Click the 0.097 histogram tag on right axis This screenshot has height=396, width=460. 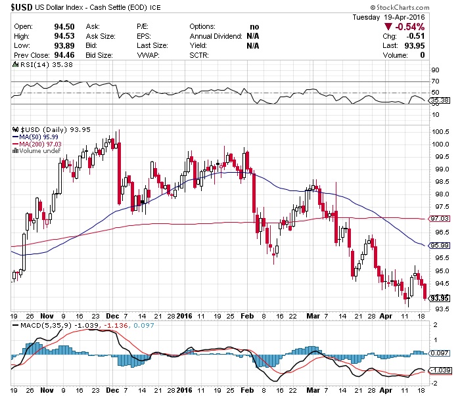(440, 353)
